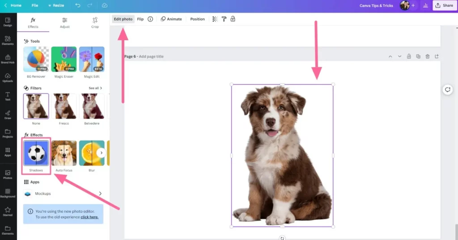The width and height of the screenshot is (458, 240).
Task: Move Page 6 up with the chevron
Action: pyautogui.click(x=390, y=56)
